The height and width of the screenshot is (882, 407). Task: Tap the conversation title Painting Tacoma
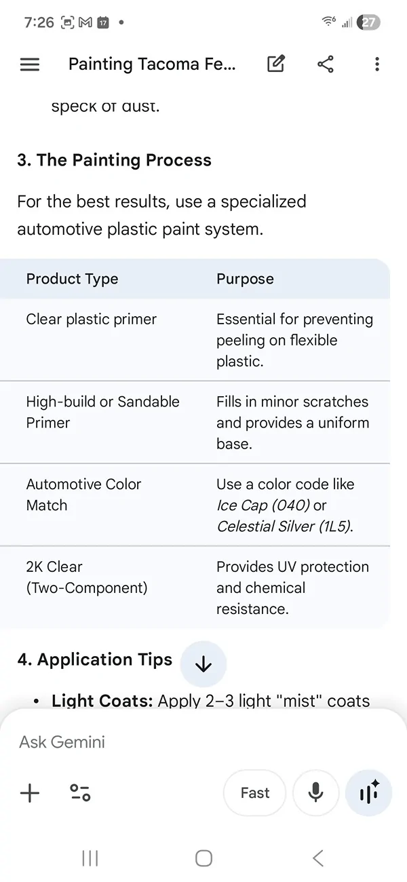pyautogui.click(x=152, y=64)
